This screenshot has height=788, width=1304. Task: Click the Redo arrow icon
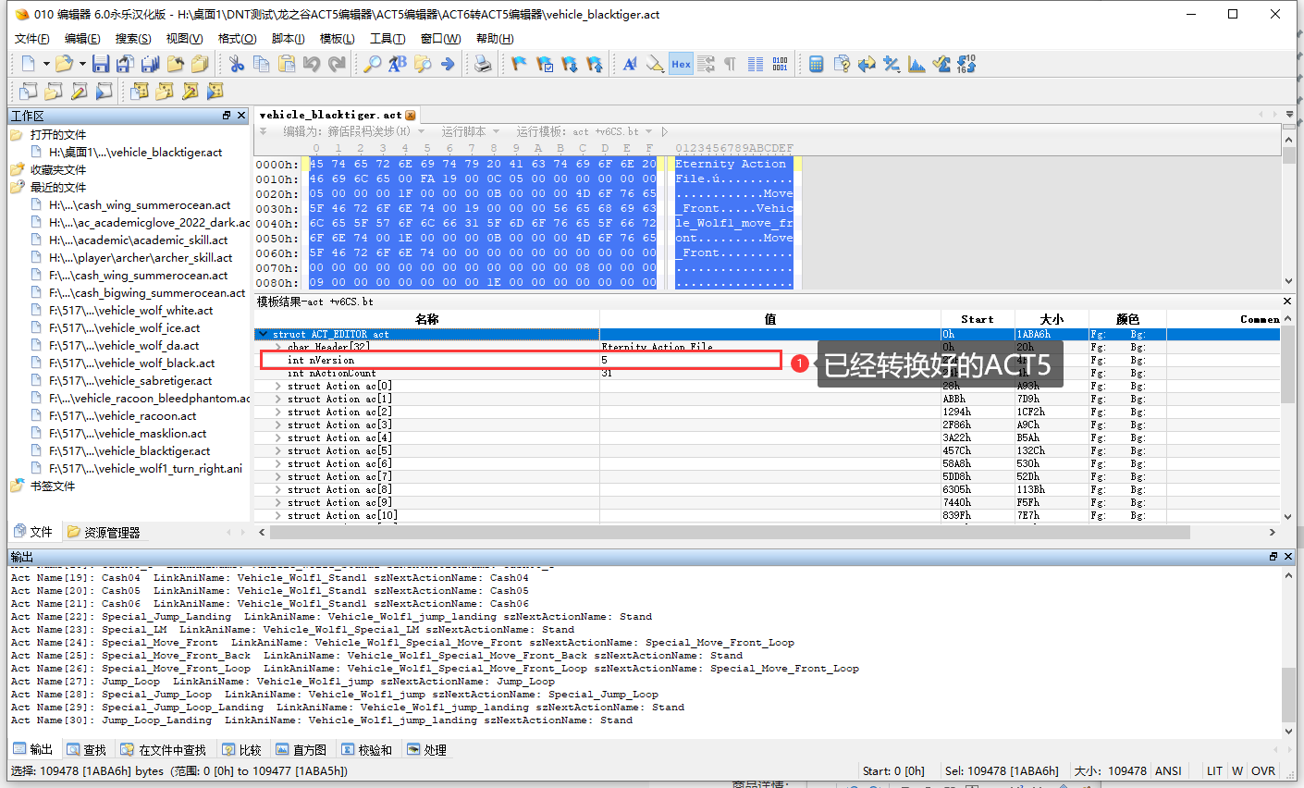click(337, 64)
